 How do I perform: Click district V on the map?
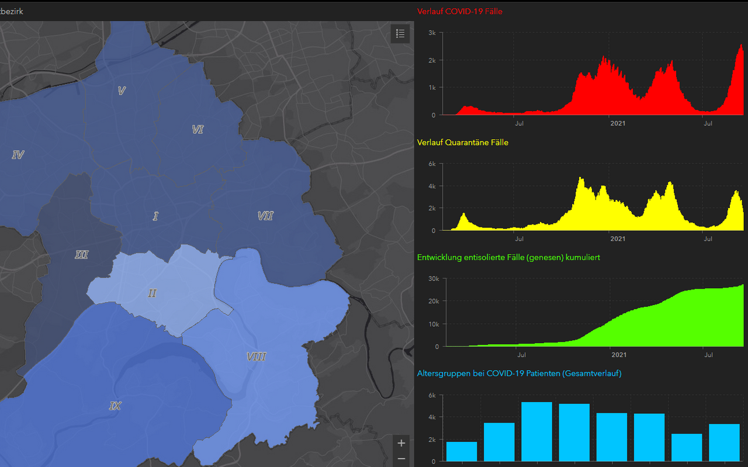point(122,91)
